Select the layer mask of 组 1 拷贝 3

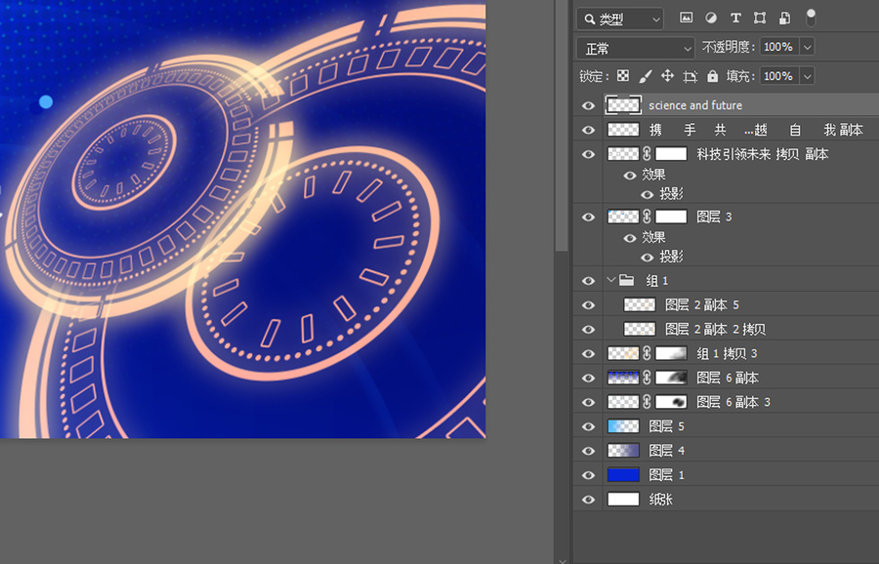[671, 353]
